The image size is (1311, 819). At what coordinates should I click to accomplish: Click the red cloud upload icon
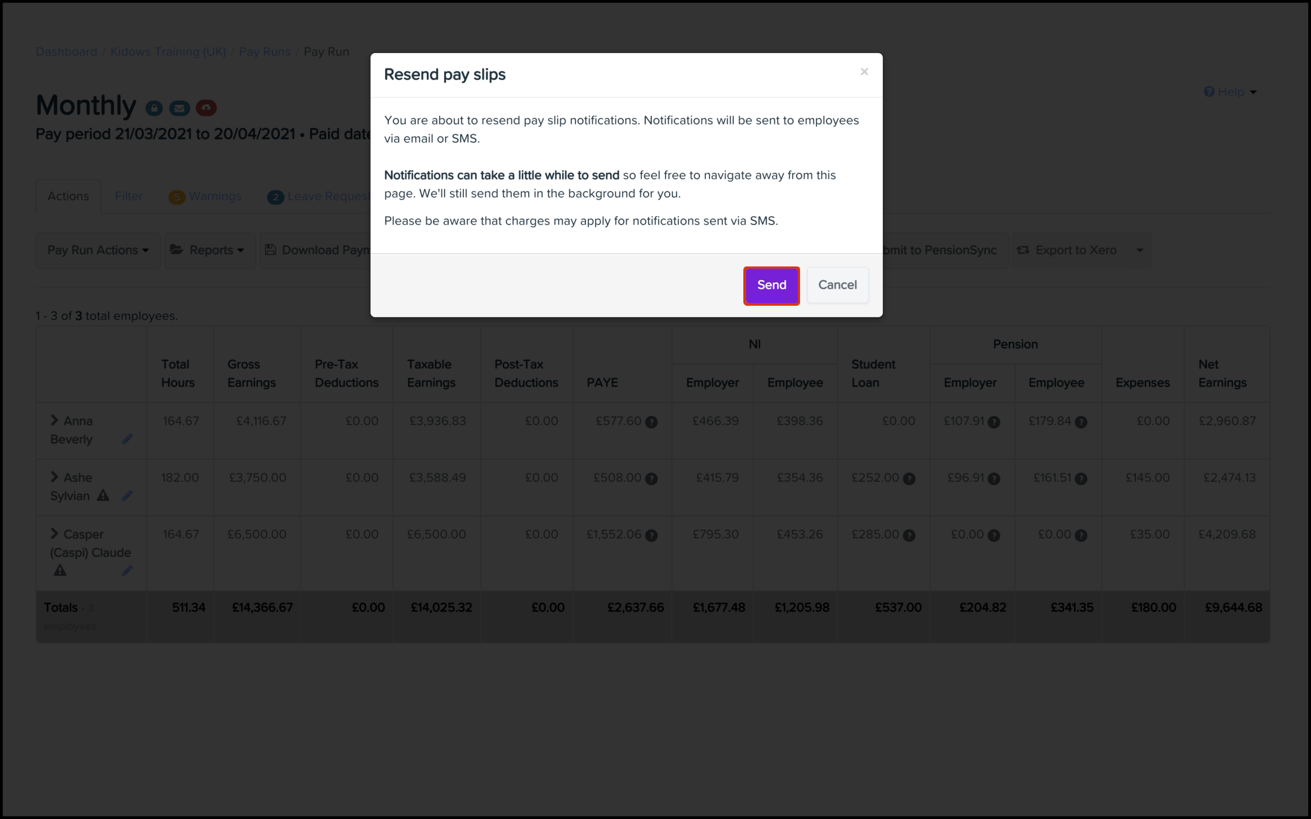point(206,108)
